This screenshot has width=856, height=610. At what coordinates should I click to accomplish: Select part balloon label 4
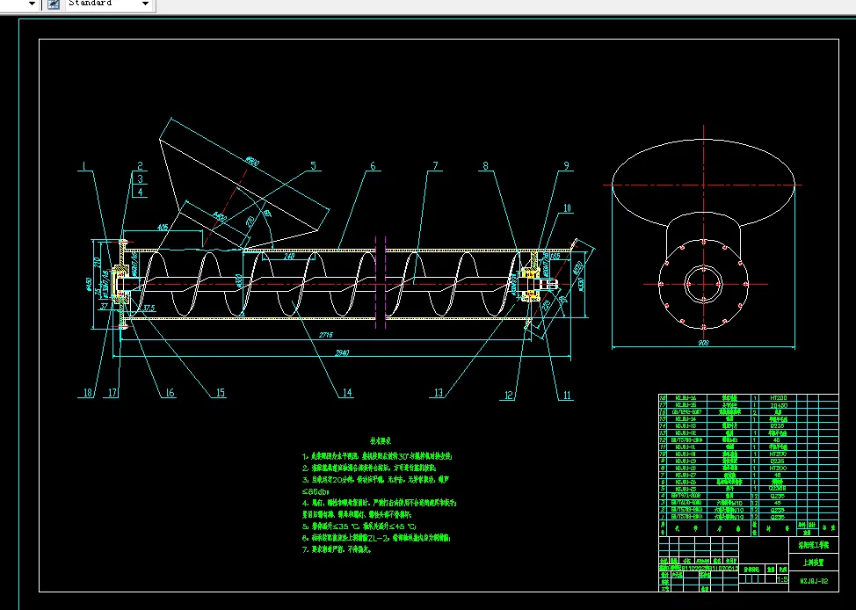coord(141,192)
